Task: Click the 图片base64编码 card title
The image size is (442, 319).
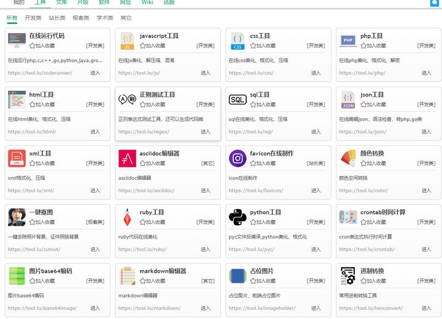Action: pos(51,271)
